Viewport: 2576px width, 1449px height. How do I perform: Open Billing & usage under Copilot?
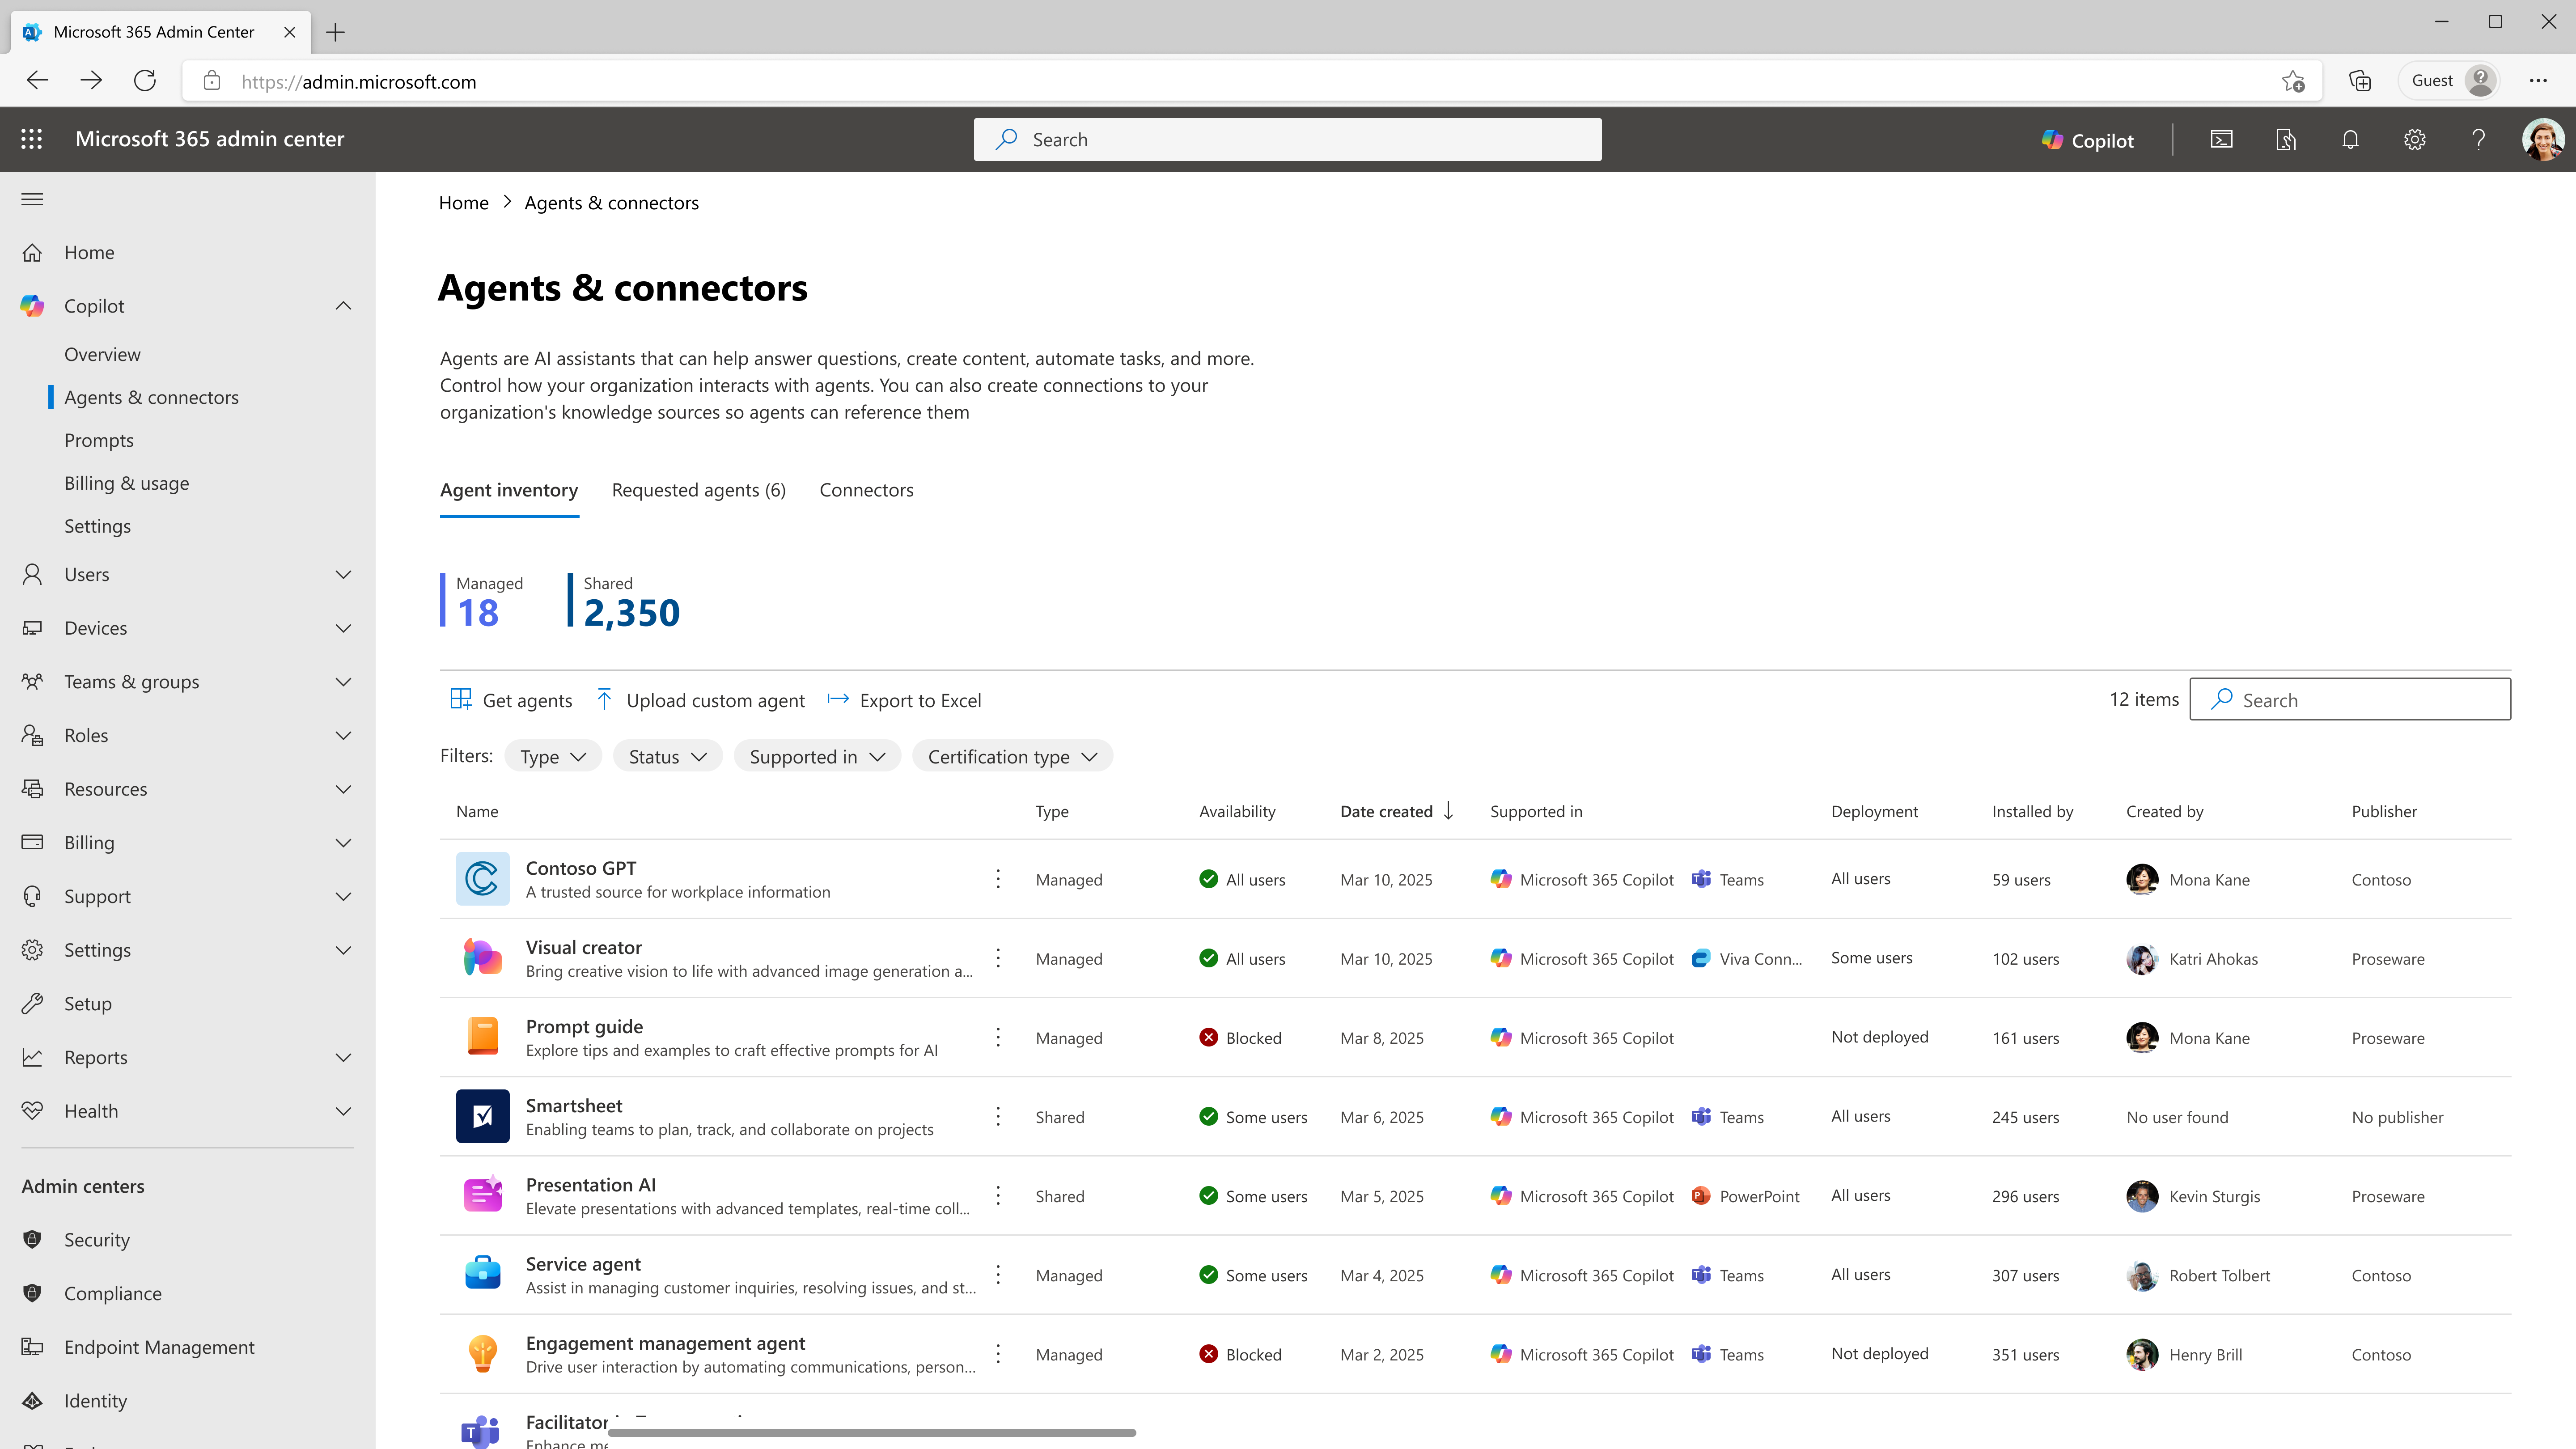127,483
